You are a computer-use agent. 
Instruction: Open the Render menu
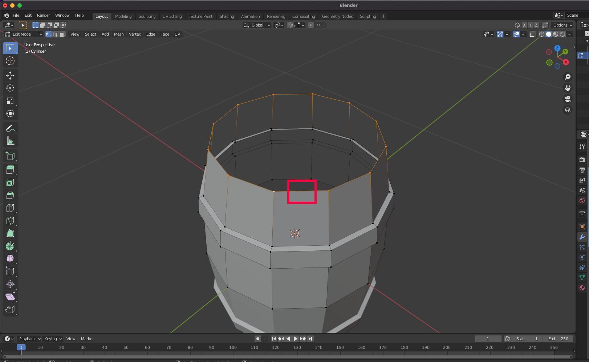[x=43, y=15]
